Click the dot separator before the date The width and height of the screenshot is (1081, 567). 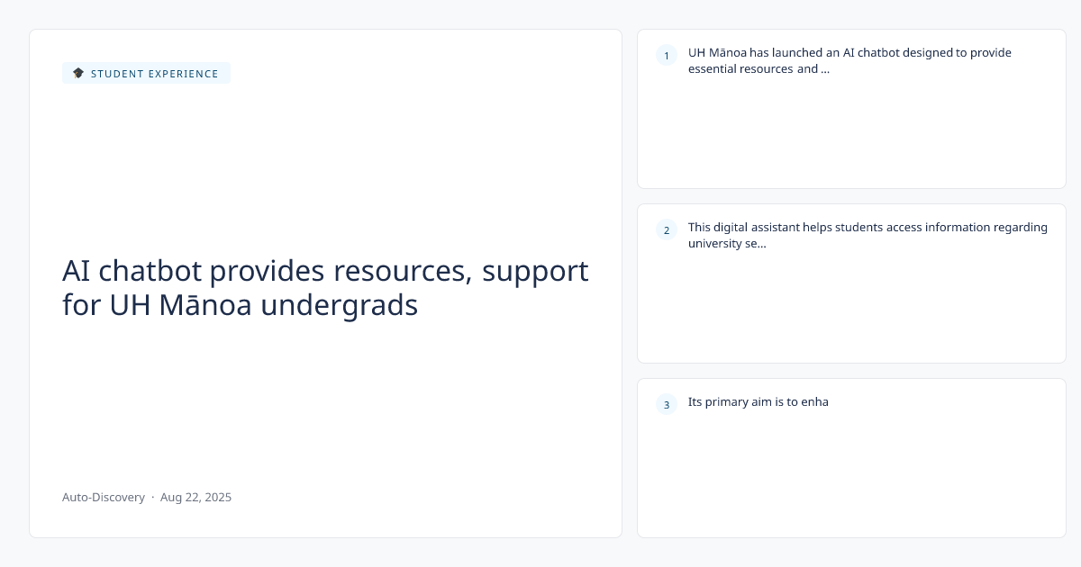click(152, 497)
